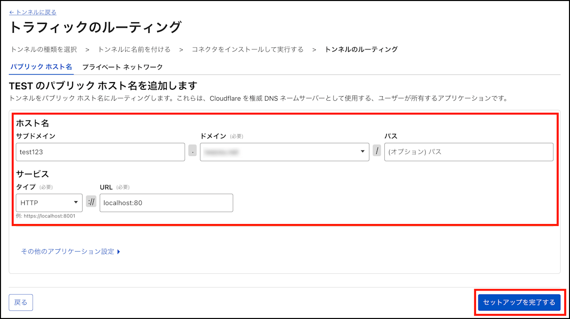Click セットアップを完了する button
This screenshot has height=319, width=570.
pyautogui.click(x=519, y=302)
